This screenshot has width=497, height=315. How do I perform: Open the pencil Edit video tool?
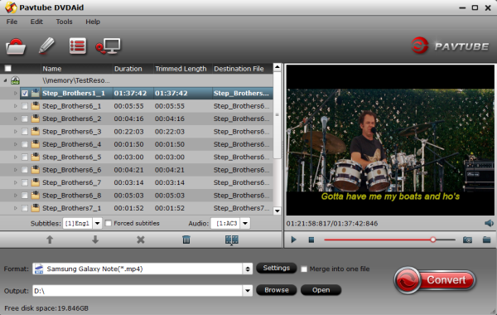(46, 46)
